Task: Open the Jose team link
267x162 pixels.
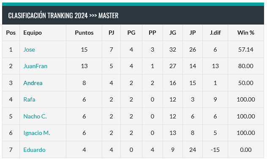Action: coord(29,49)
